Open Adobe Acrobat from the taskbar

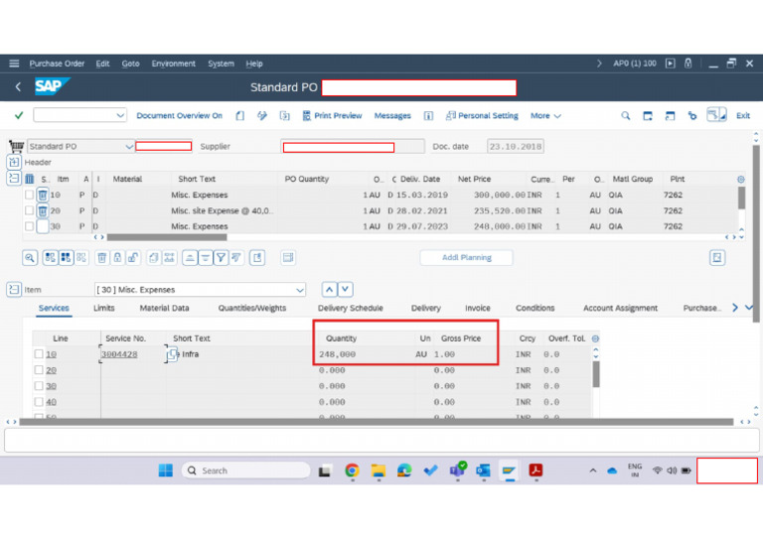point(535,470)
